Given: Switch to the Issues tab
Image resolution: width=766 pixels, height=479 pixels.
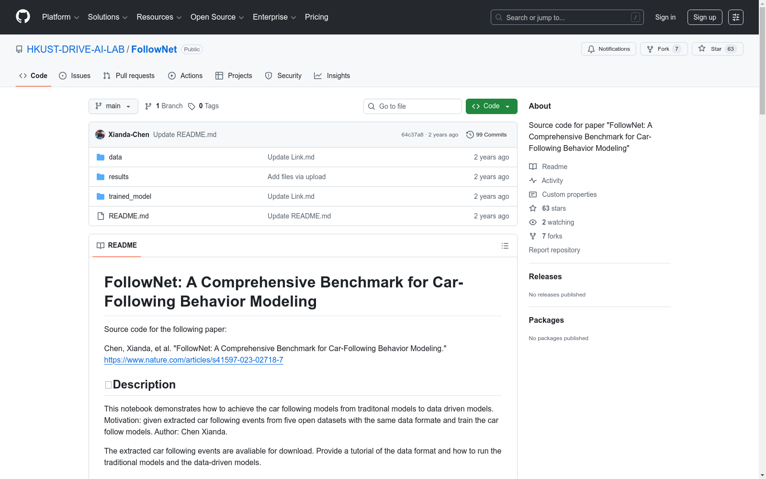Looking at the screenshot, I should 75,76.
